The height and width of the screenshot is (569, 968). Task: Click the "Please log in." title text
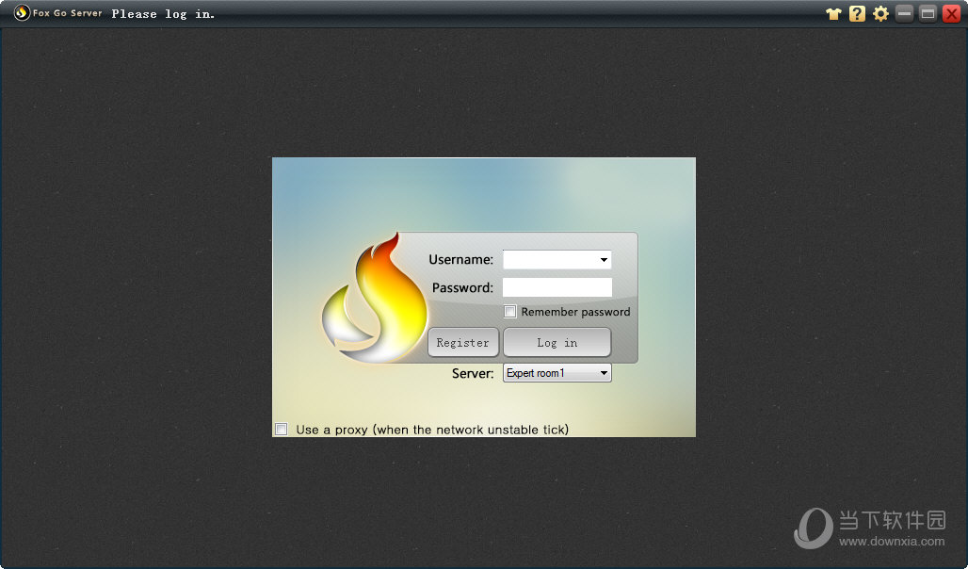point(163,14)
